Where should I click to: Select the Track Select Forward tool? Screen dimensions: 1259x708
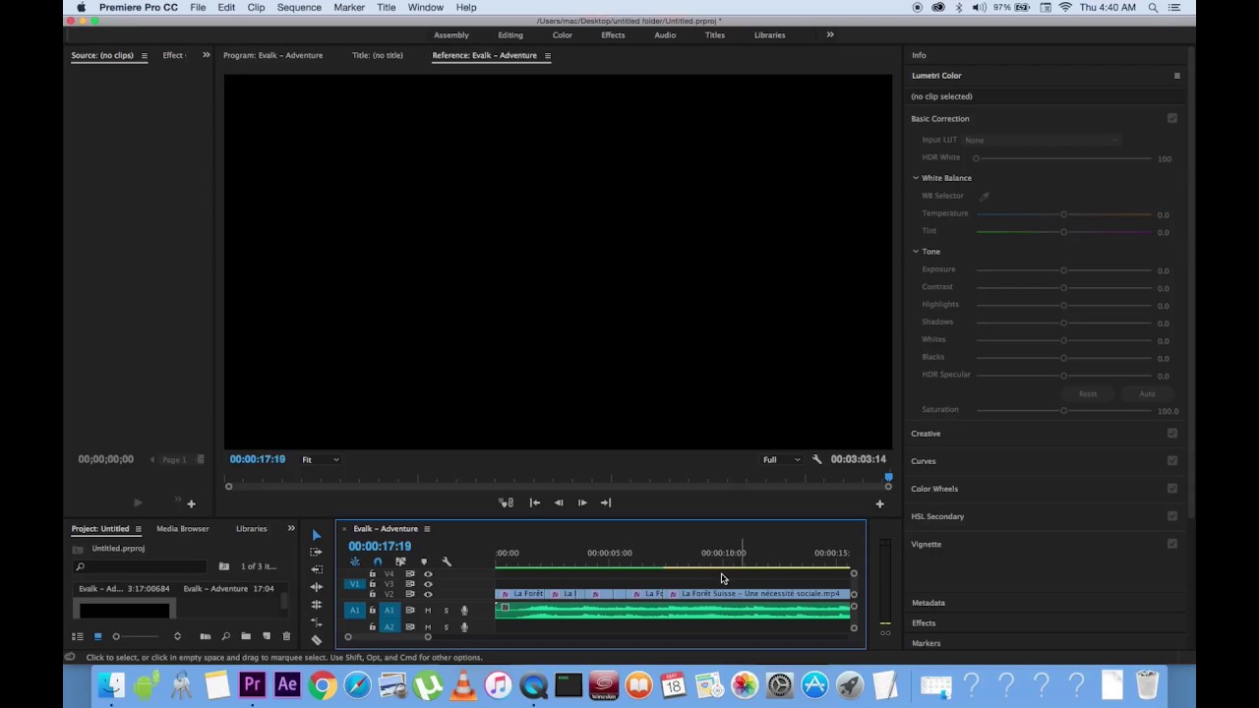pos(316,553)
